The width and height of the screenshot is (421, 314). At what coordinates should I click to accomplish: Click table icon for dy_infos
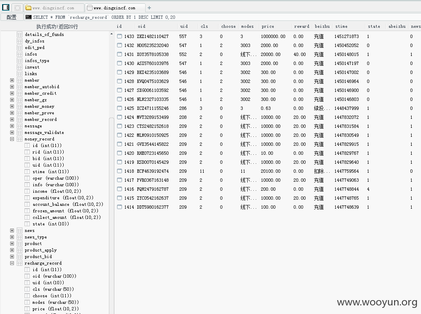click(x=20, y=41)
